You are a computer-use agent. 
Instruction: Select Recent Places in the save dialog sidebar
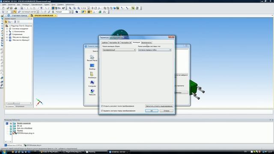92,58
